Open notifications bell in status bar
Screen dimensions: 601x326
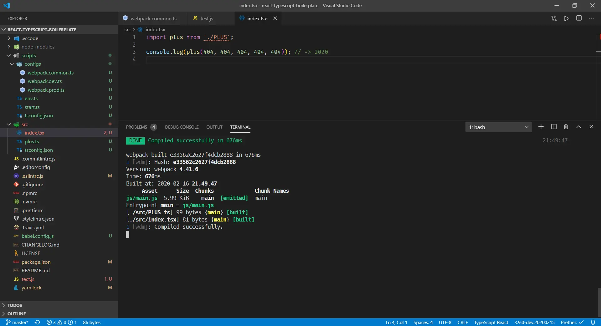(593, 322)
